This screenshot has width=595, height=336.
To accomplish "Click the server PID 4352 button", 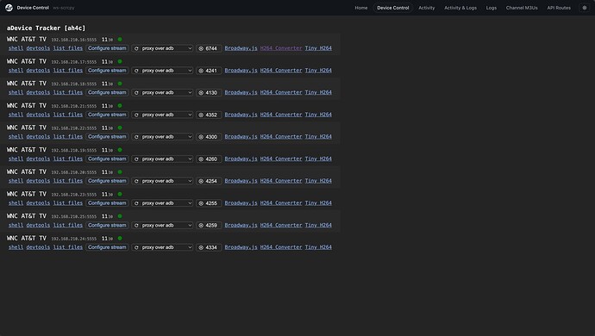I will (209, 115).
